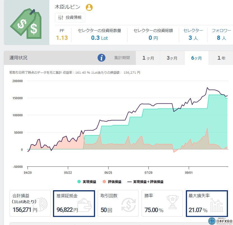Screen dimensions: 233x225
Task: Open the 投資情報 button
Action: (70, 18)
